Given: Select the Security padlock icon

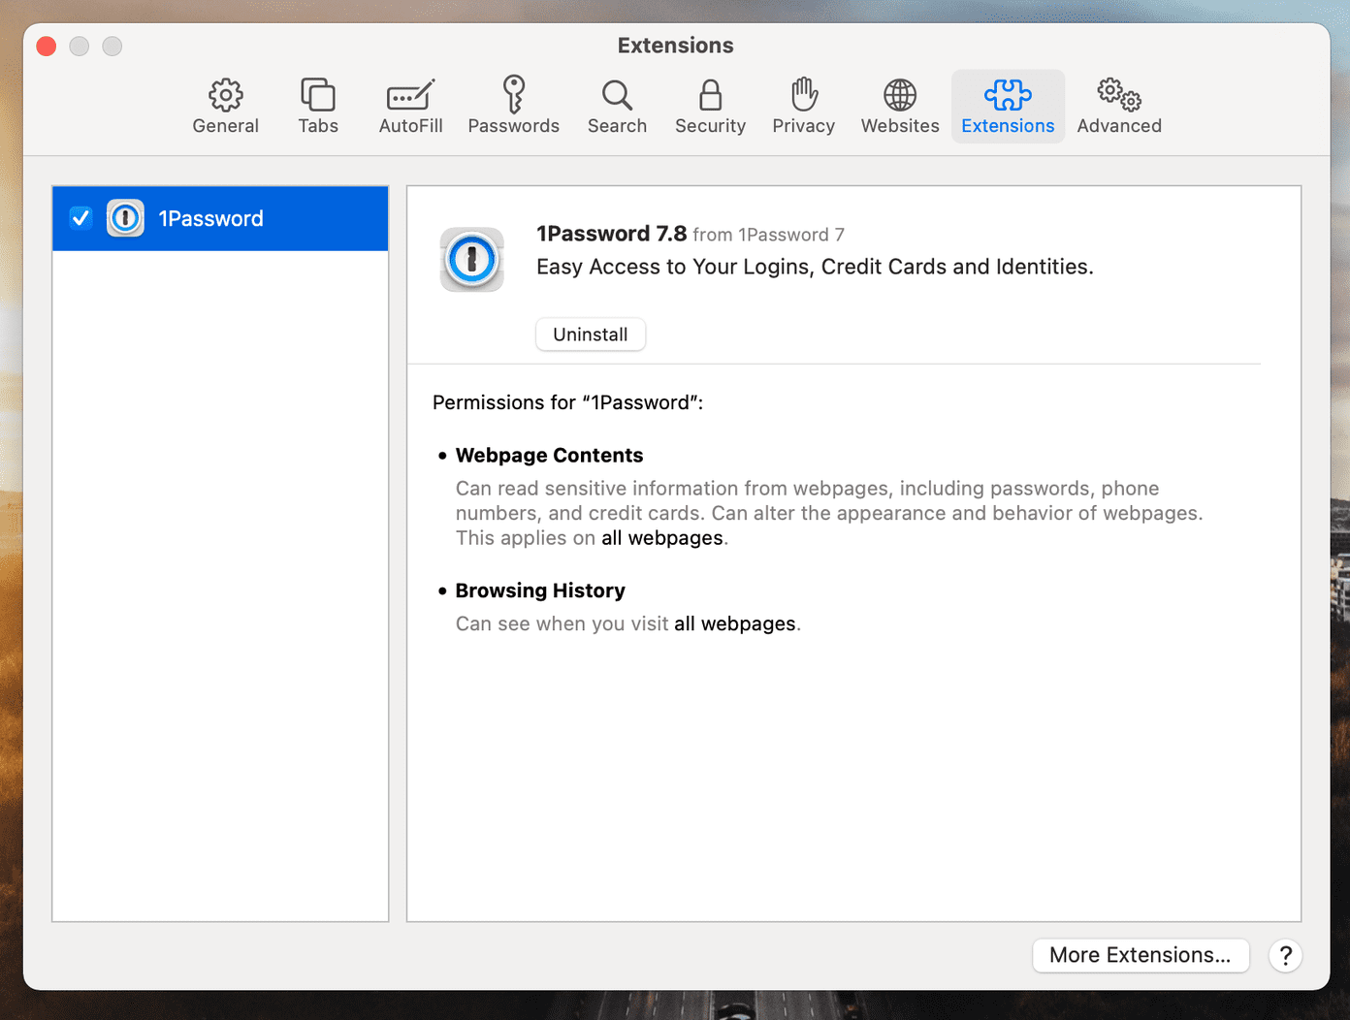Looking at the screenshot, I should tap(710, 95).
